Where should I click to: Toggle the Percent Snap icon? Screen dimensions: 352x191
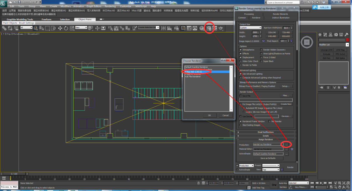[122, 28]
